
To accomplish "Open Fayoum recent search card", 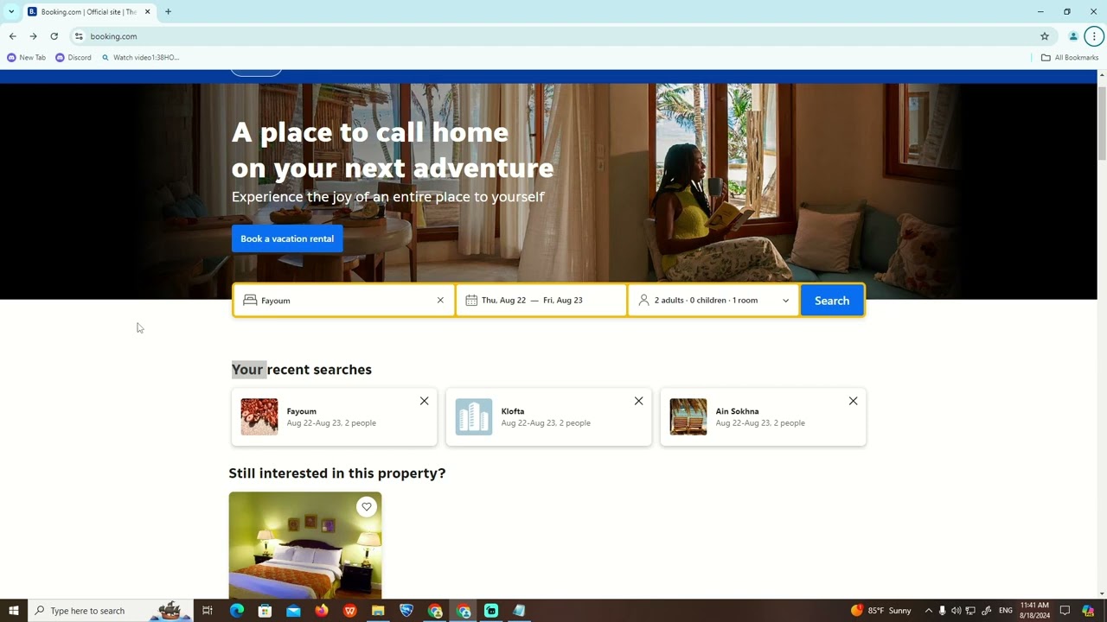I will pos(334,417).
